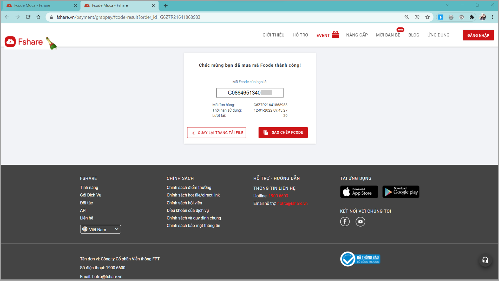Click the Fshare logo
This screenshot has height=281, width=499.
click(24, 42)
